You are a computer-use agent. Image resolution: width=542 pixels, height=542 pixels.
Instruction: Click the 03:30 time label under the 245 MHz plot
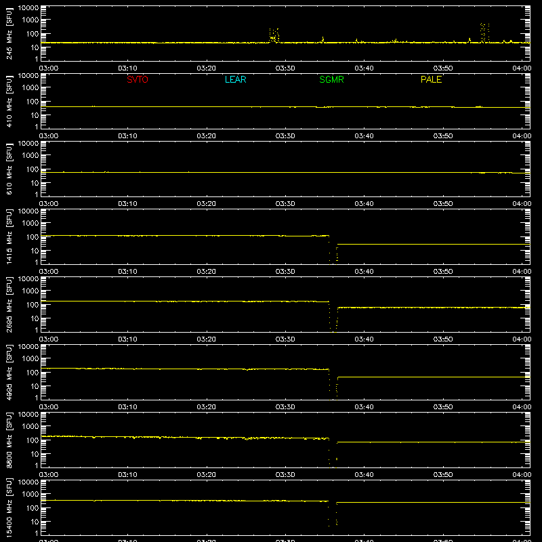(x=285, y=68)
